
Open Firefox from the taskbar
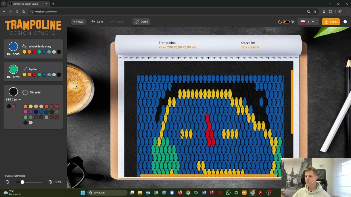tap(180, 193)
